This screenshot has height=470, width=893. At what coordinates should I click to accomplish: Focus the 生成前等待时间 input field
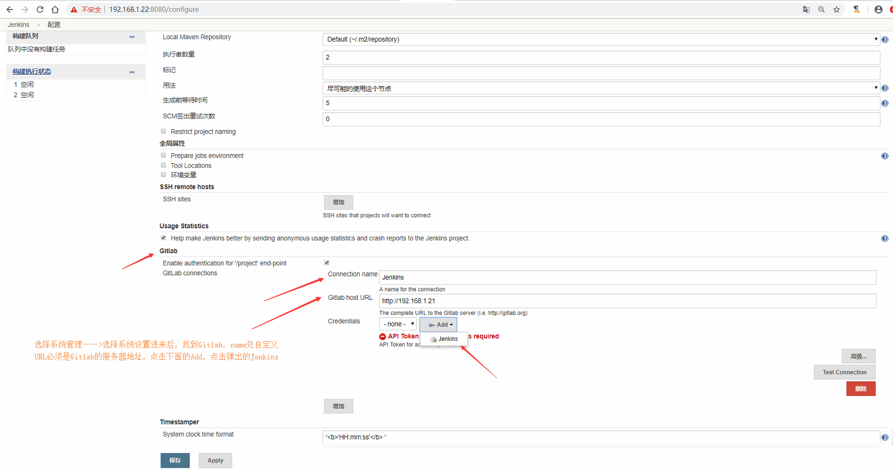coord(601,103)
